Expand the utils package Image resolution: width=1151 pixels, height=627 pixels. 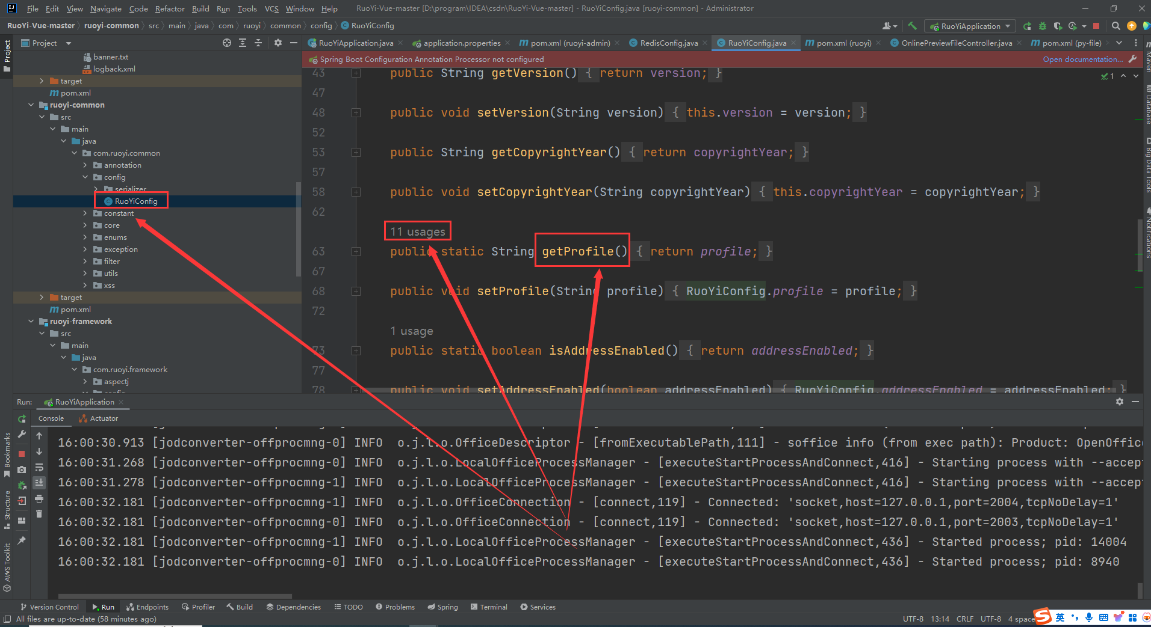point(85,274)
